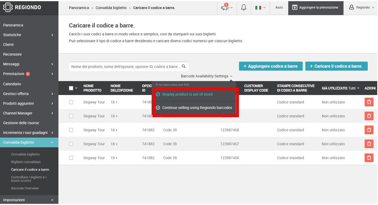The height and width of the screenshot is (205, 378).
Task: Open Calendario in the sidebar
Action: [12, 84]
